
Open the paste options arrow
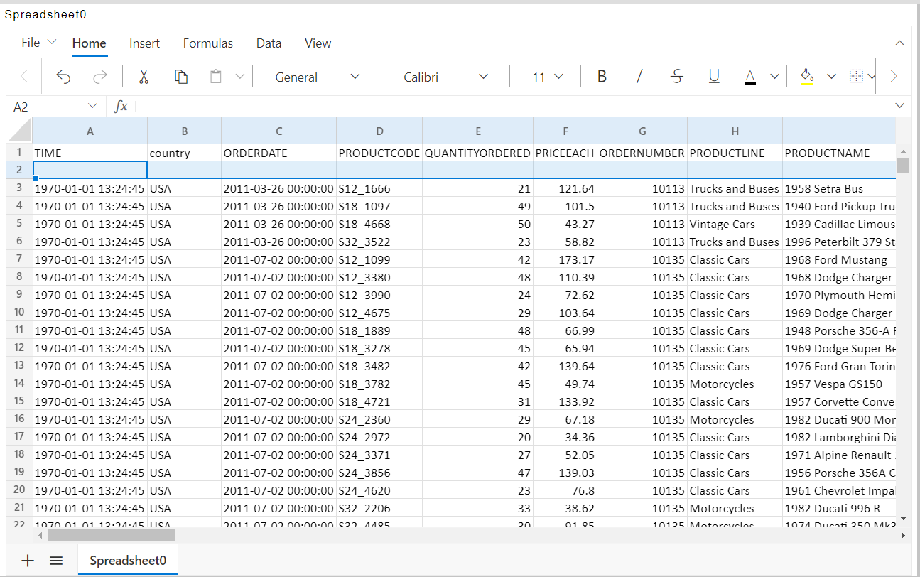click(240, 77)
